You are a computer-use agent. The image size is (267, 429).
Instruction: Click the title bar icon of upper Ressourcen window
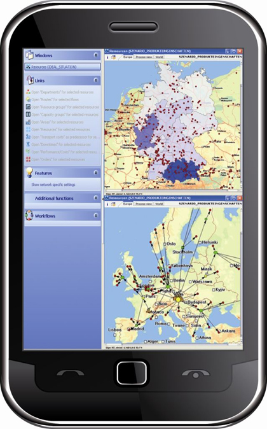[x=107, y=51]
